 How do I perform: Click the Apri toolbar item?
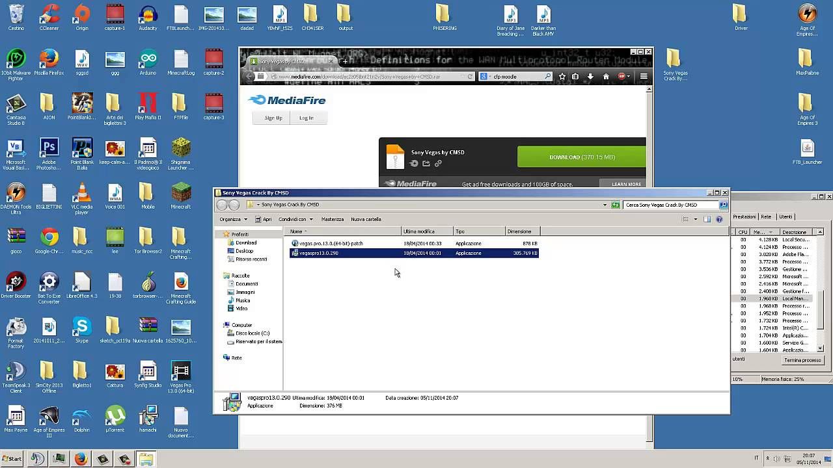[263, 219]
